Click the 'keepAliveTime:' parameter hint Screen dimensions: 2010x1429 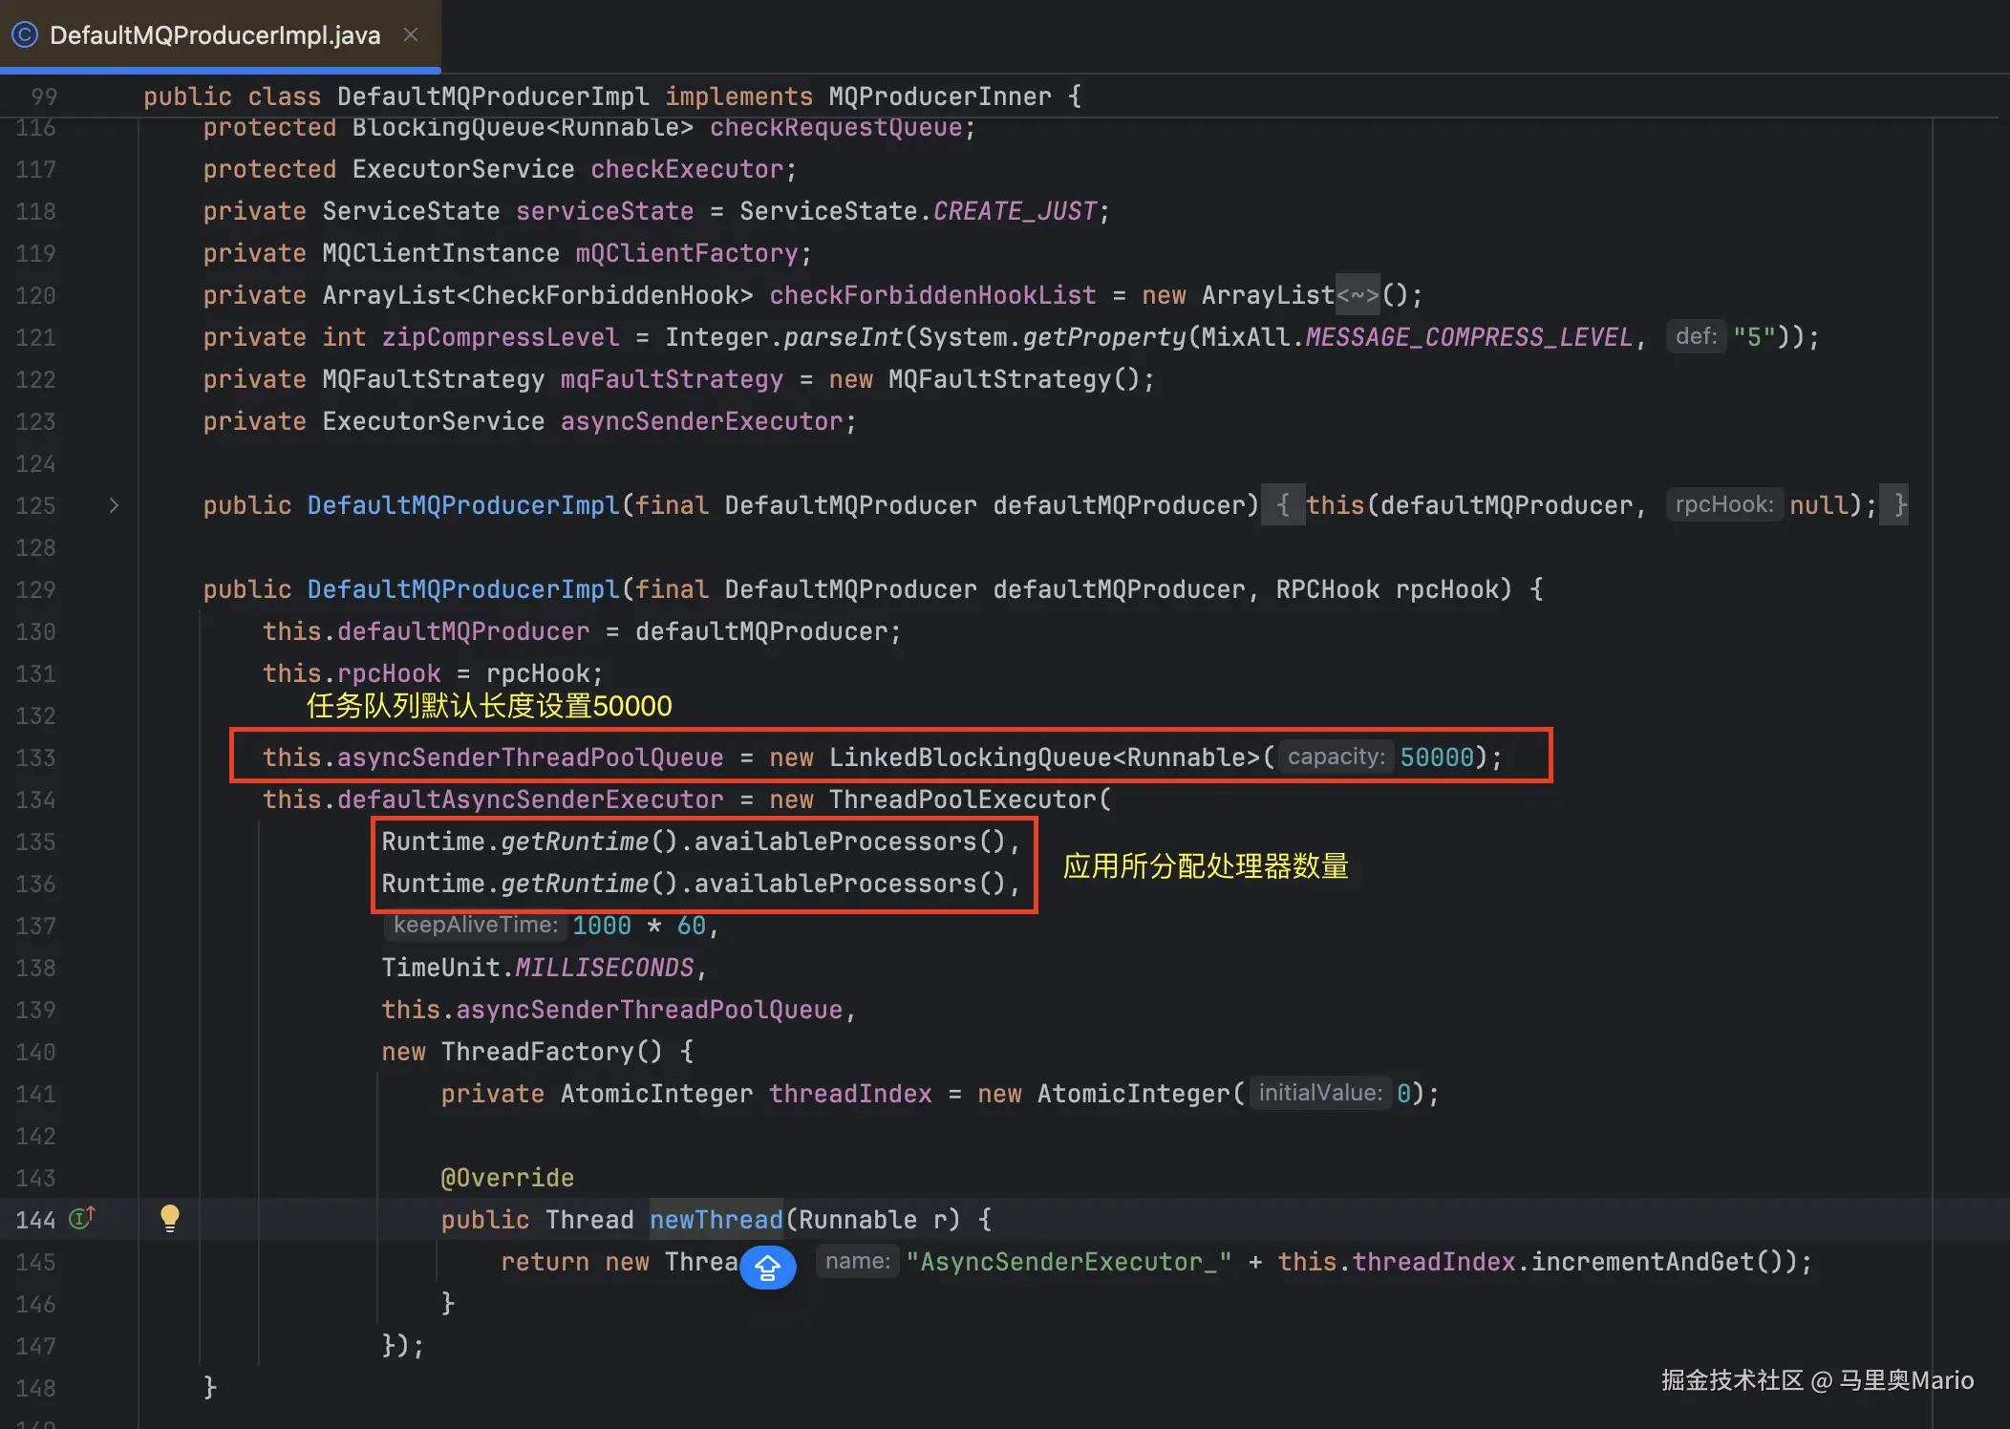[475, 925]
